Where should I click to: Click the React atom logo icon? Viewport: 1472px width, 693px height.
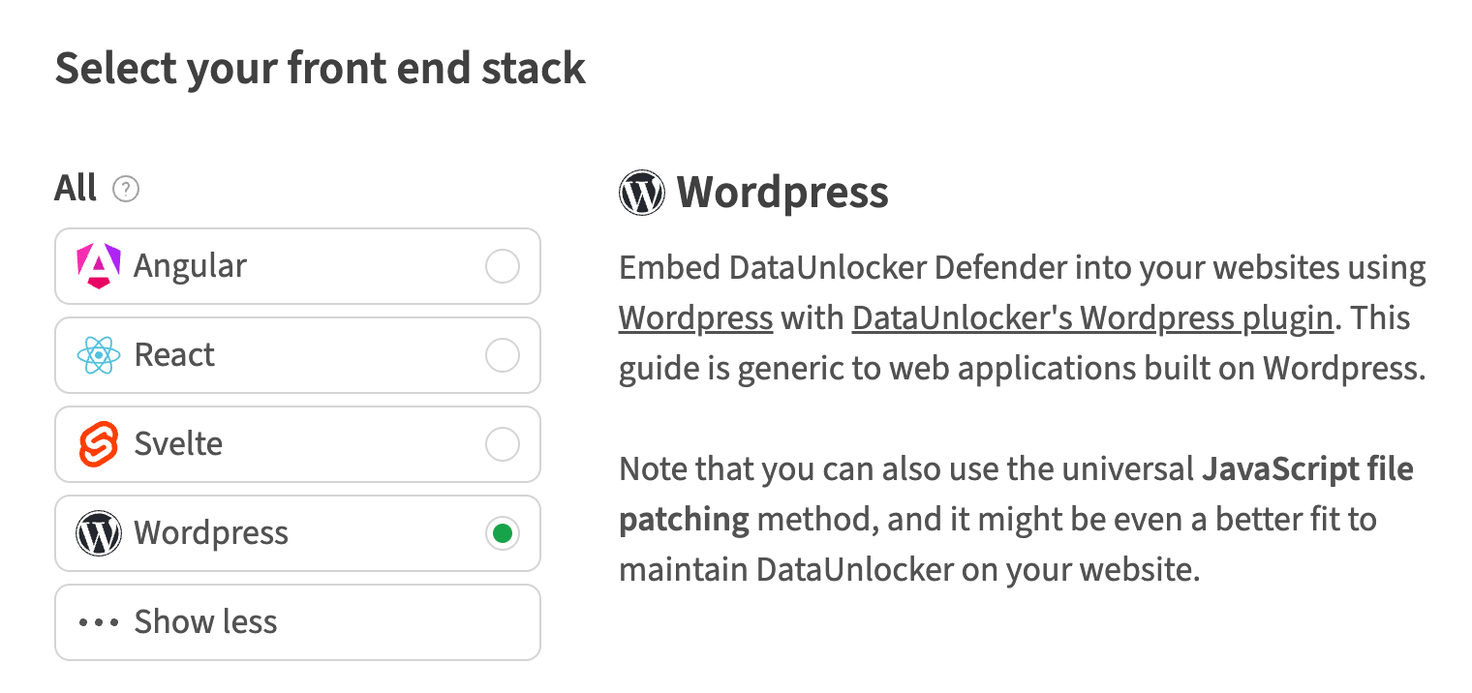[x=96, y=354]
